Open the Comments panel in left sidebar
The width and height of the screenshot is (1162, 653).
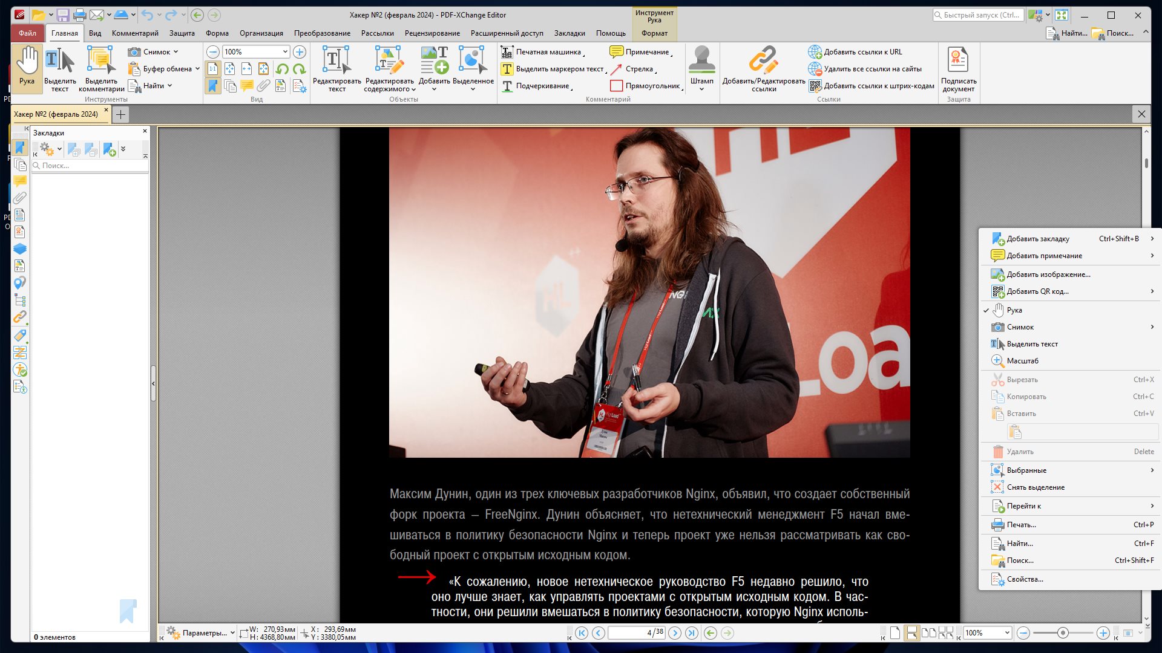pyautogui.click(x=20, y=181)
